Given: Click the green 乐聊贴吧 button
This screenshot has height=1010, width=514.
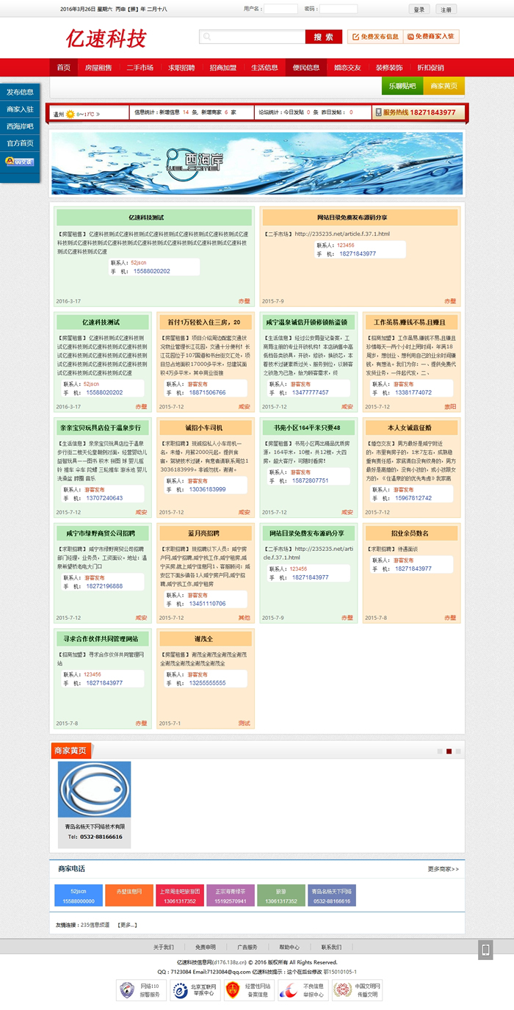Looking at the screenshot, I should click(402, 86).
